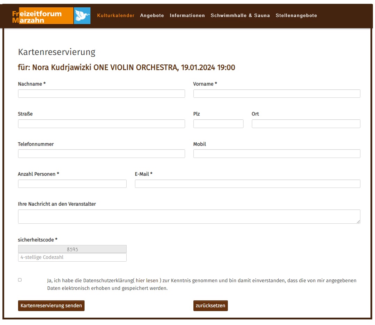Click the security code 8595 display
375x325 pixels.
tap(72, 249)
